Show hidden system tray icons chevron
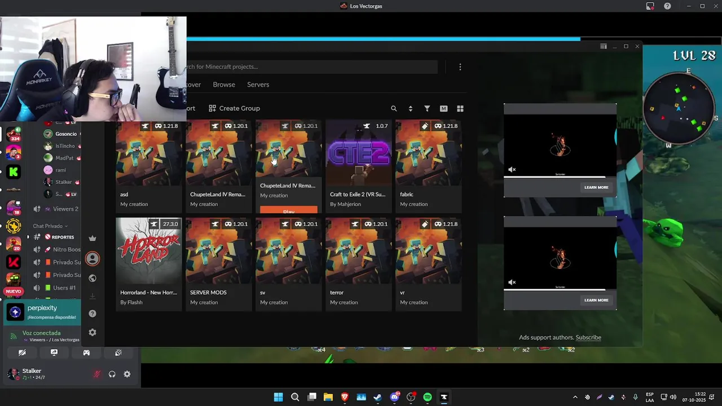This screenshot has height=406, width=722. [575, 397]
